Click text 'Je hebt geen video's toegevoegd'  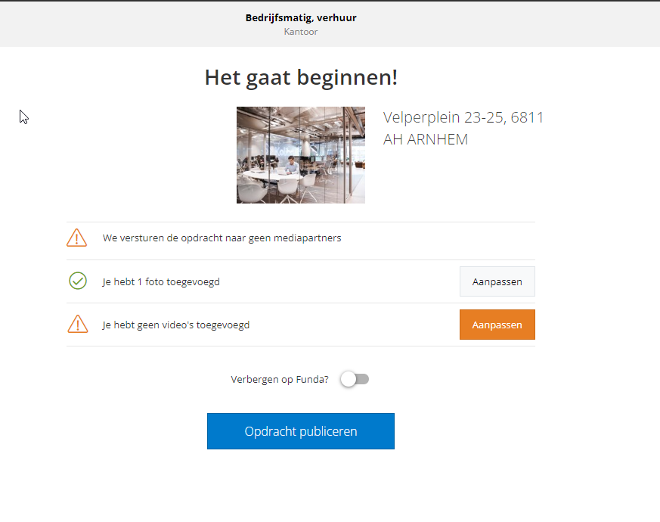(176, 325)
